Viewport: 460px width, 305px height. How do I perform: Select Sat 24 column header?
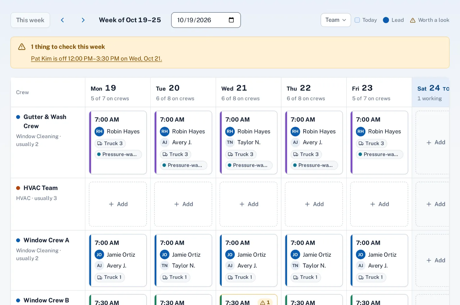(430, 92)
